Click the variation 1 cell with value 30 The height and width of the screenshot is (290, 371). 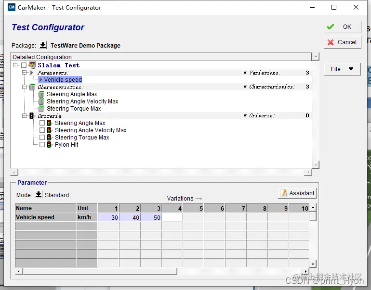point(108,217)
